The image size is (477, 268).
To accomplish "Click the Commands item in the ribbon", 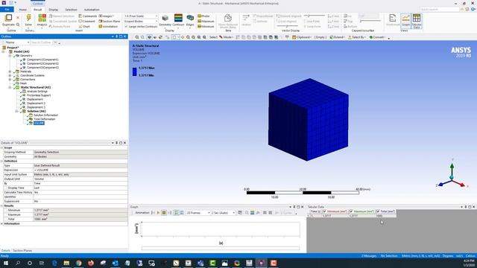I will point(88,16).
